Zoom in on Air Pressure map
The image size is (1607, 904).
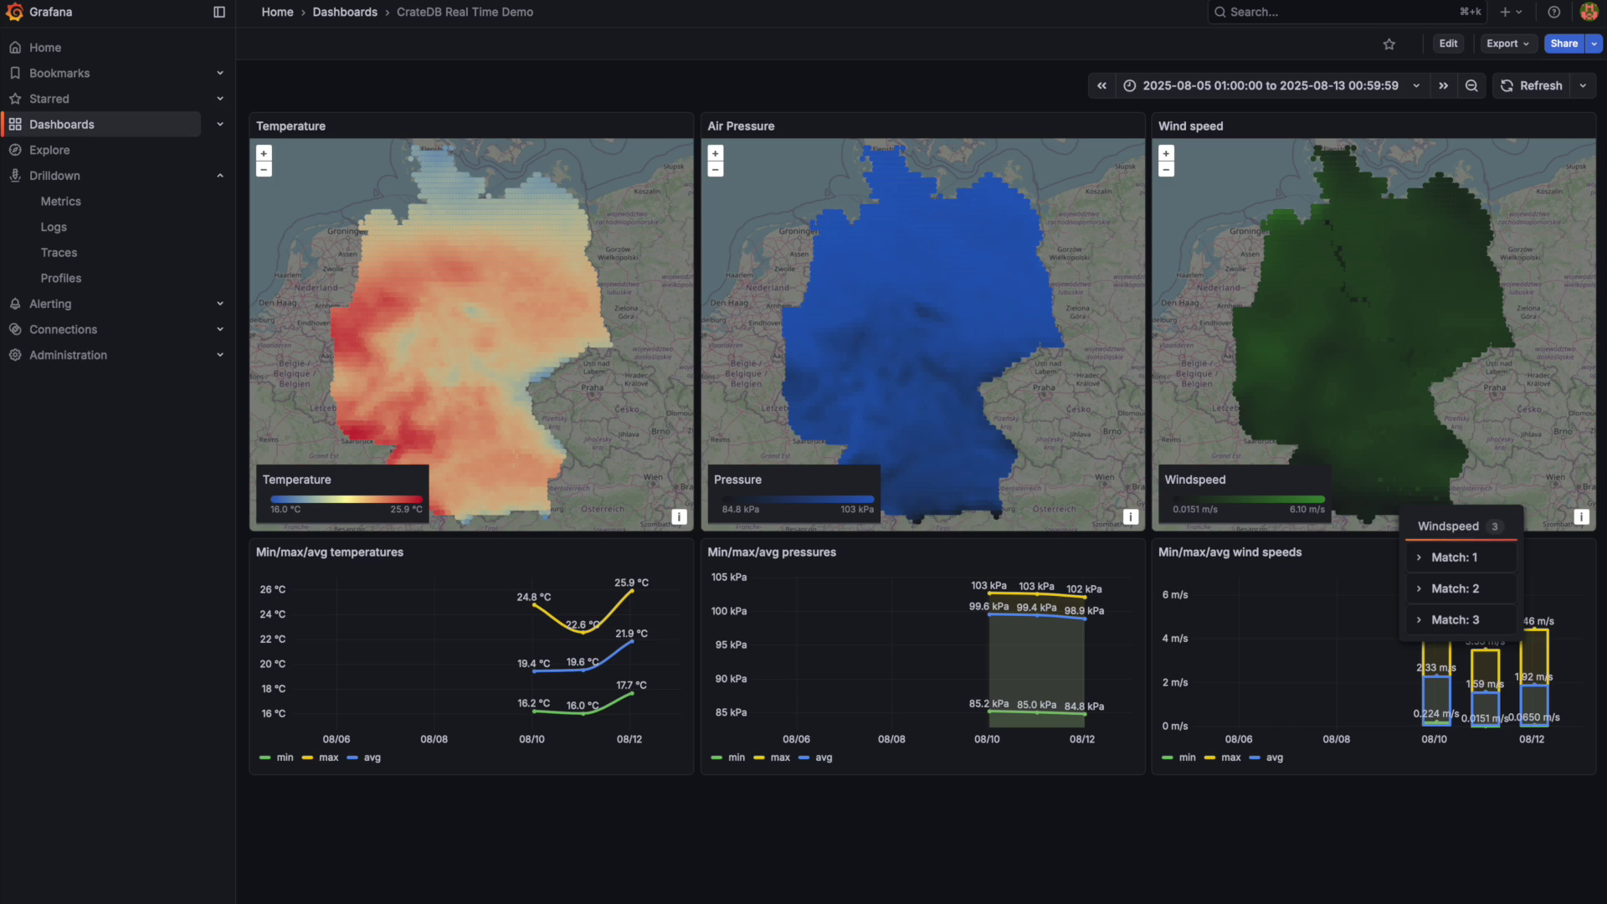point(716,153)
